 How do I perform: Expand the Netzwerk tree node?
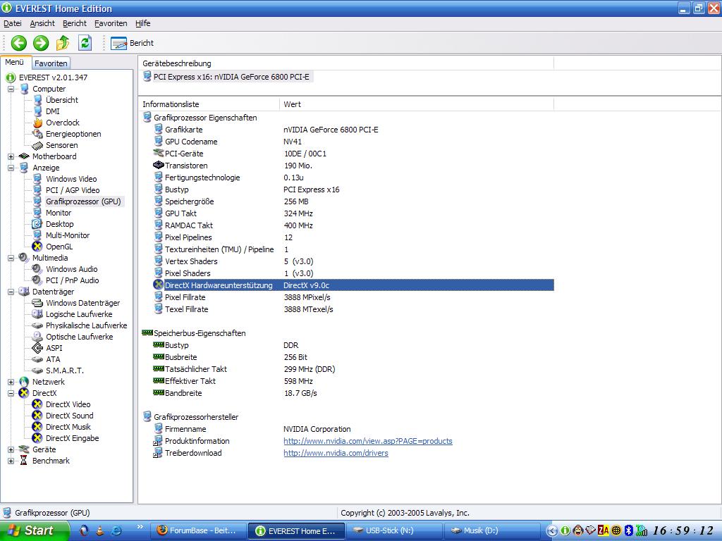[x=11, y=382]
